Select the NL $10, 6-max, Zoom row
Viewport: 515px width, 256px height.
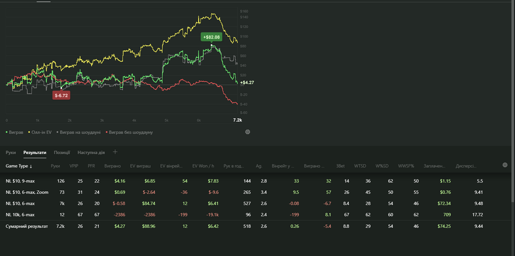coord(27,192)
